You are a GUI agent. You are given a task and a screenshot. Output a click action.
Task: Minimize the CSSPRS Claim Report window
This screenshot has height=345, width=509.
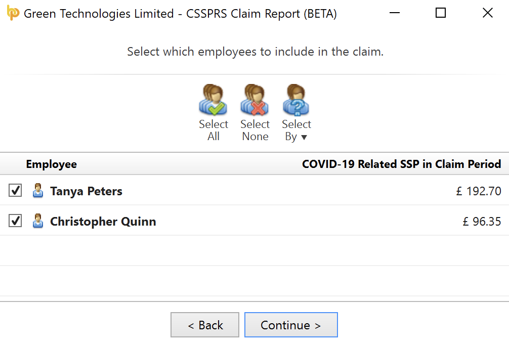(x=395, y=13)
